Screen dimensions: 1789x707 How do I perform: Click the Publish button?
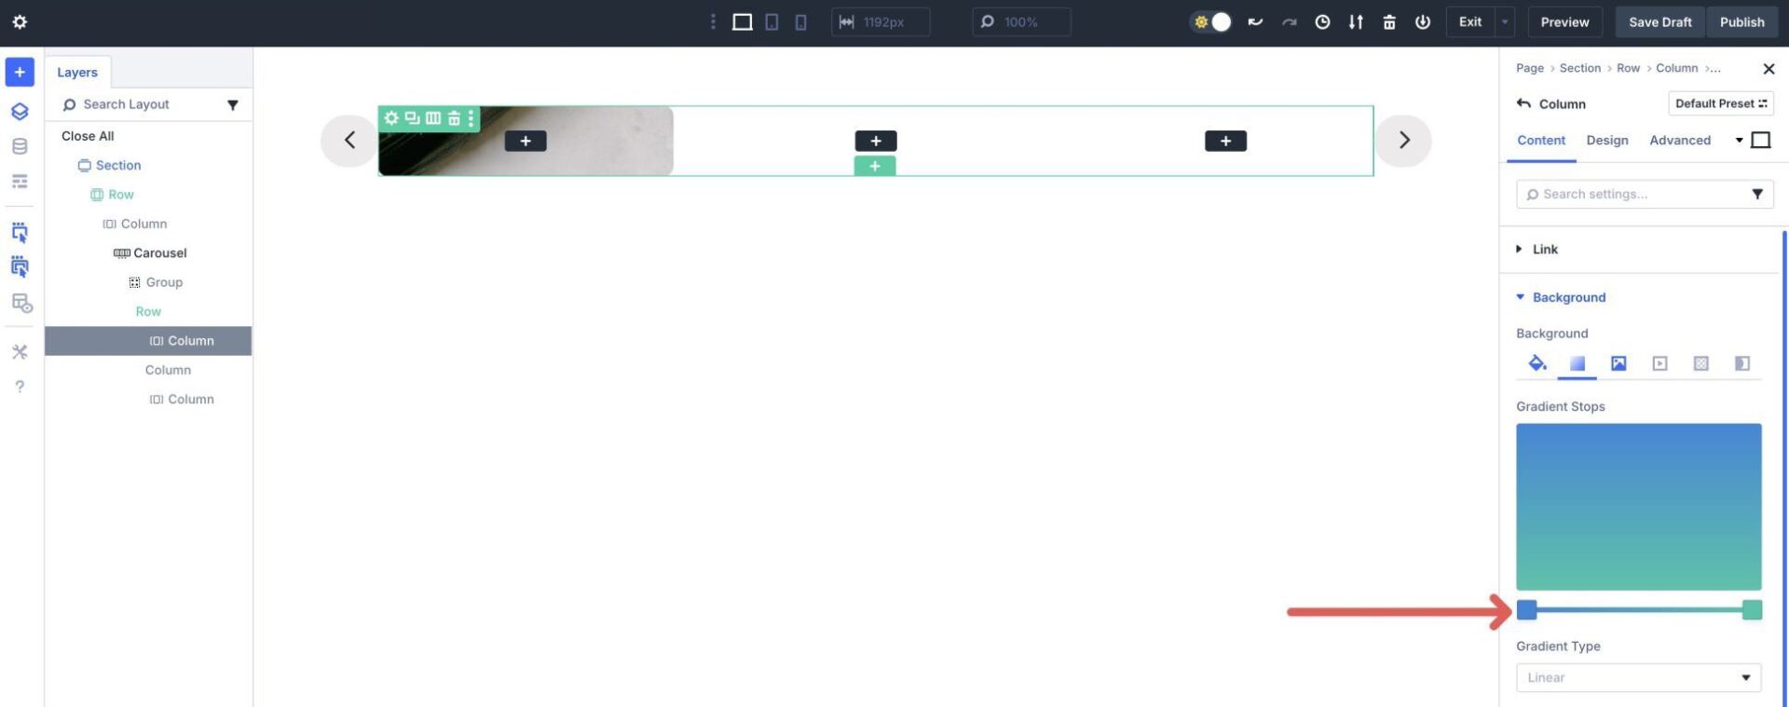tap(1741, 22)
